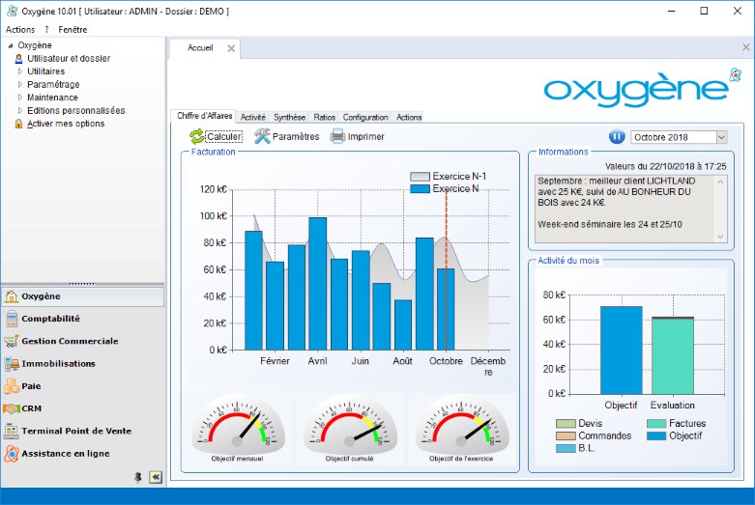Switch to the Ratios tab
Image resolution: width=755 pixels, height=505 pixels.
(x=324, y=117)
